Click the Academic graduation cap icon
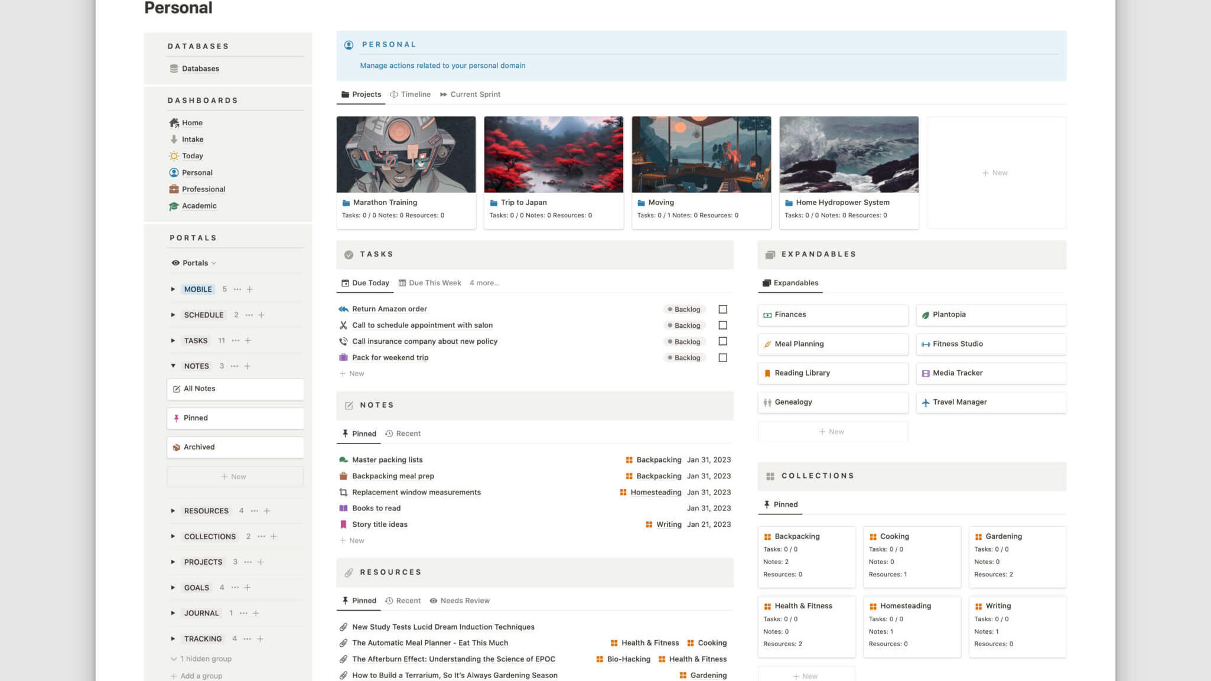The height and width of the screenshot is (681, 1211). coord(174,206)
